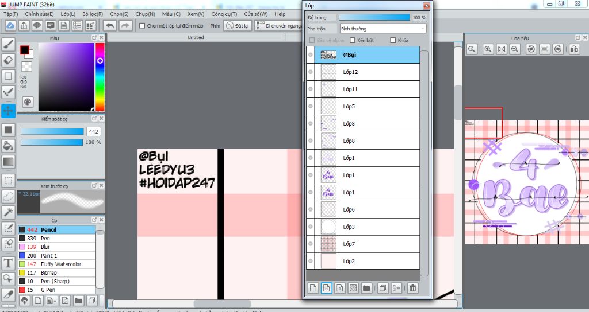Click the Navigator fit-to-screen icon

pos(502,49)
